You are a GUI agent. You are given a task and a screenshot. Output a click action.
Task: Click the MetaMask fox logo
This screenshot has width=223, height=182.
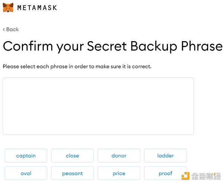pos(8,7)
